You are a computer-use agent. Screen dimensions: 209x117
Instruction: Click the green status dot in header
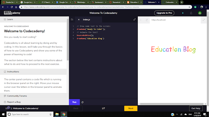(183, 13)
